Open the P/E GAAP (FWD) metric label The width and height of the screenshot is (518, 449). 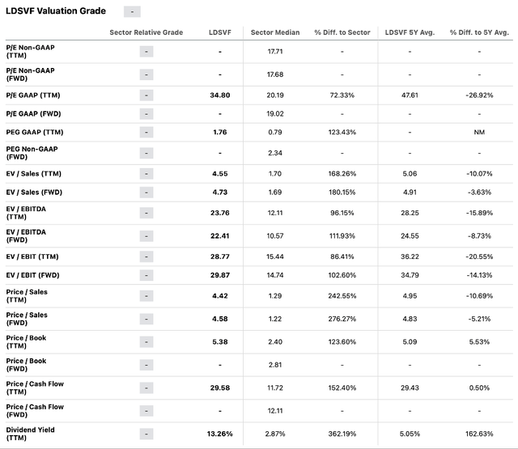tap(33, 114)
